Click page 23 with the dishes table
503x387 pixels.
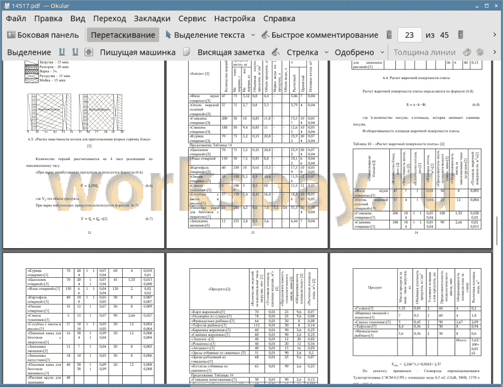[x=247, y=154]
